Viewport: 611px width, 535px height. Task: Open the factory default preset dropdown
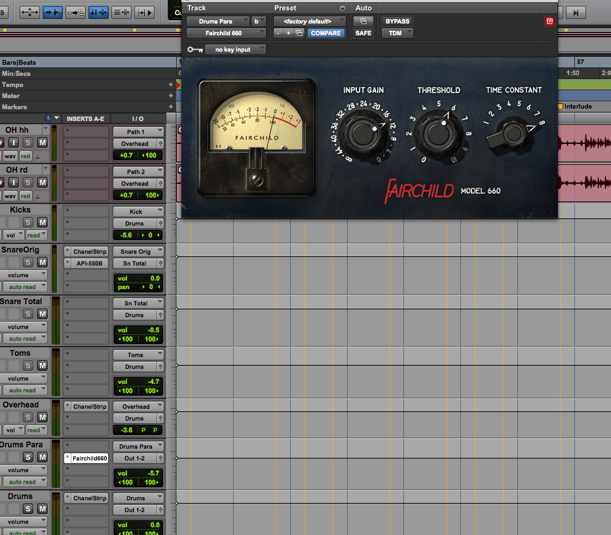[309, 22]
